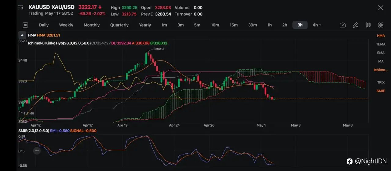The image size is (391, 171).
Task: Click the plus button on SMIE panel
Action: pos(37,151)
